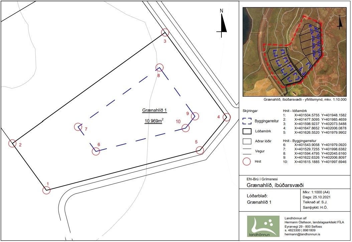Click survey point circle 5

coord(200,150)
